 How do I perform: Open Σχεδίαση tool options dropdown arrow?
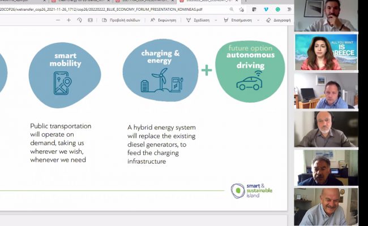tap(216, 20)
